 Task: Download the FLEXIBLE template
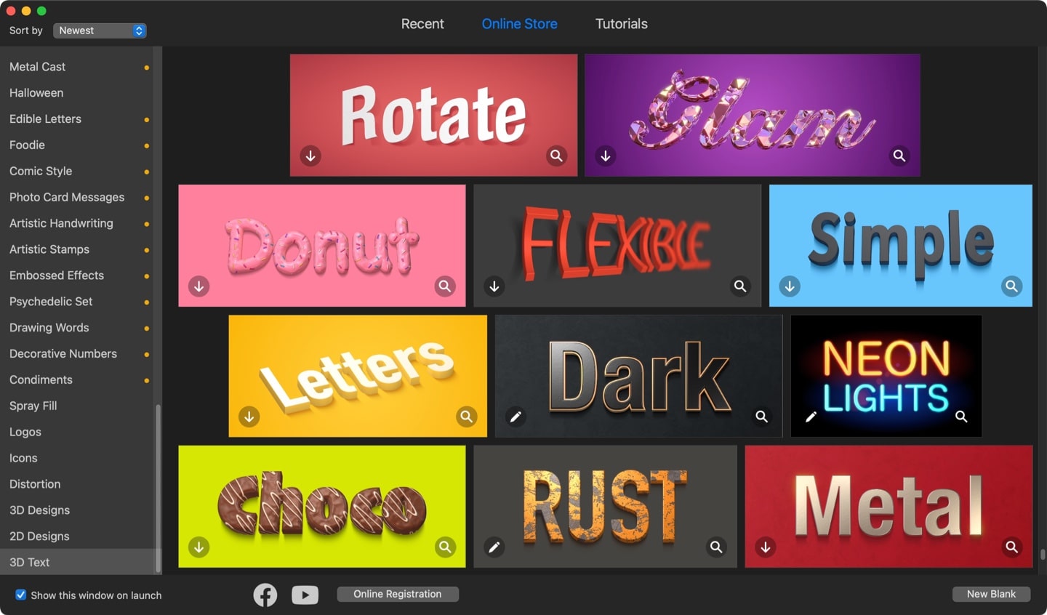point(494,286)
